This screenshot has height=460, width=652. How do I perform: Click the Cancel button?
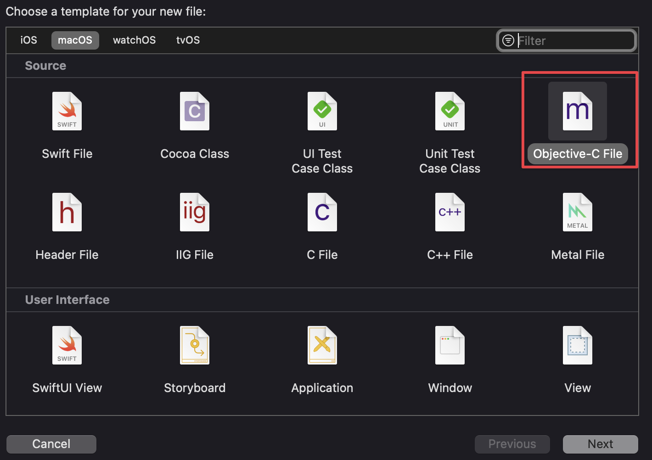point(51,444)
